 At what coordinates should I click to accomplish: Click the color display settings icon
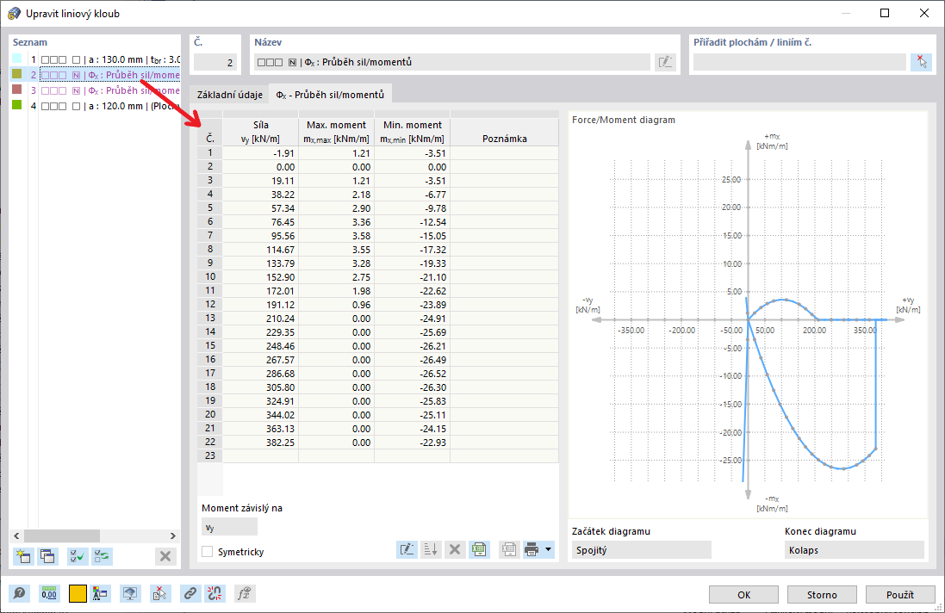click(x=100, y=594)
